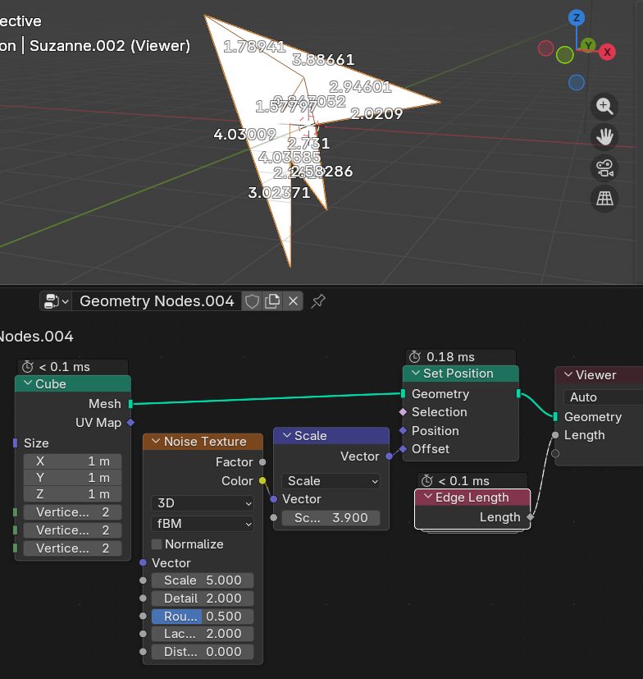Click the zoom viewport magnifier icon

pos(604,106)
